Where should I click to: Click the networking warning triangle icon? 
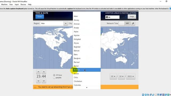click(x=35, y=87)
